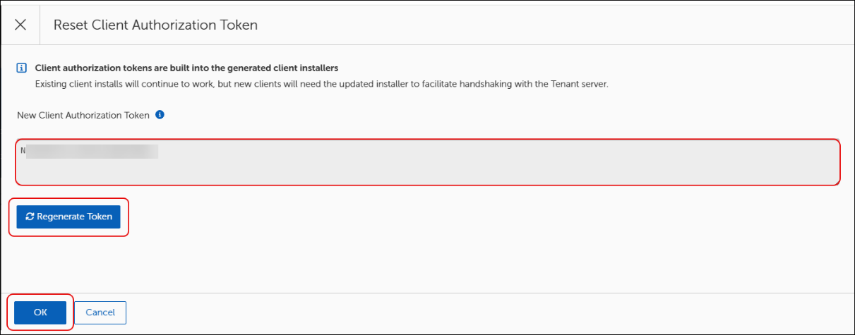Click the vertical divider next to the X

point(40,25)
